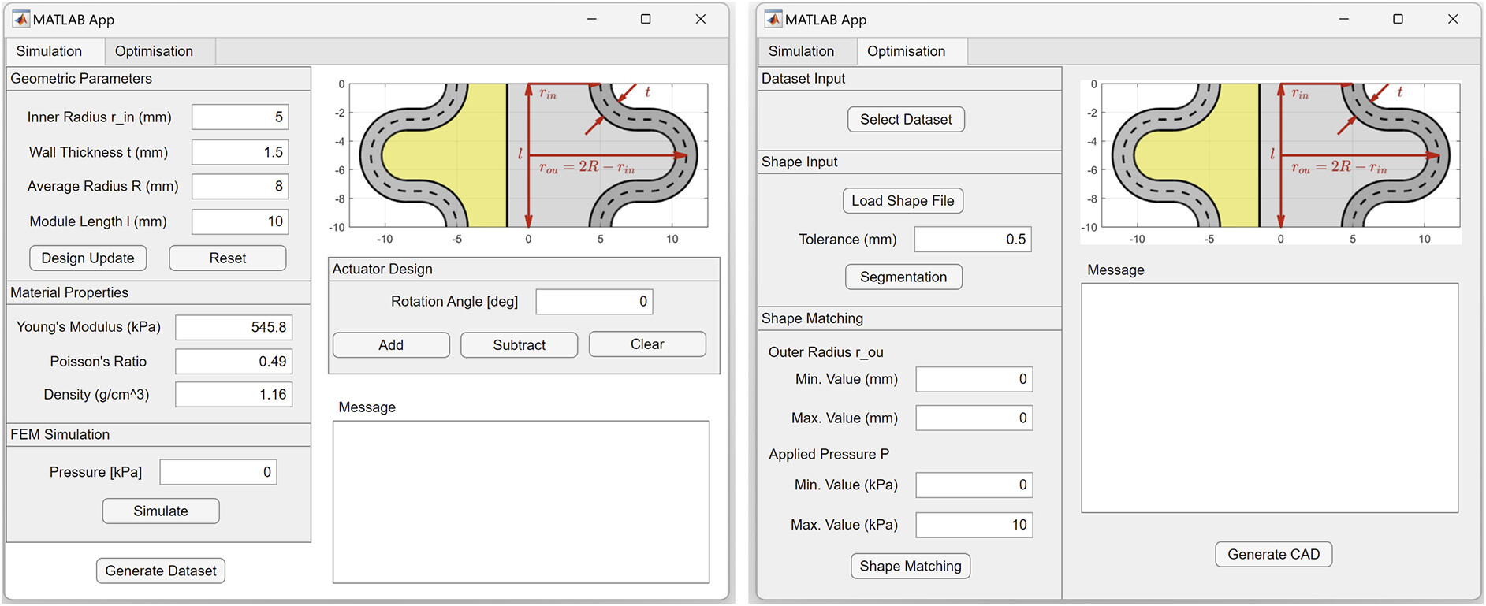Click the MATLAB logo in the Dataset Input window title bar
The image size is (1486, 606).
coord(773,20)
